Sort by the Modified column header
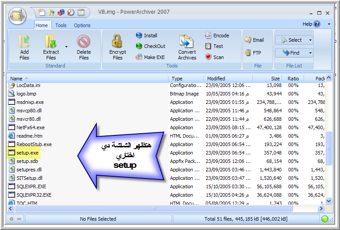Image resolution: width=340 pixels, height=230 pixels. coord(228,79)
